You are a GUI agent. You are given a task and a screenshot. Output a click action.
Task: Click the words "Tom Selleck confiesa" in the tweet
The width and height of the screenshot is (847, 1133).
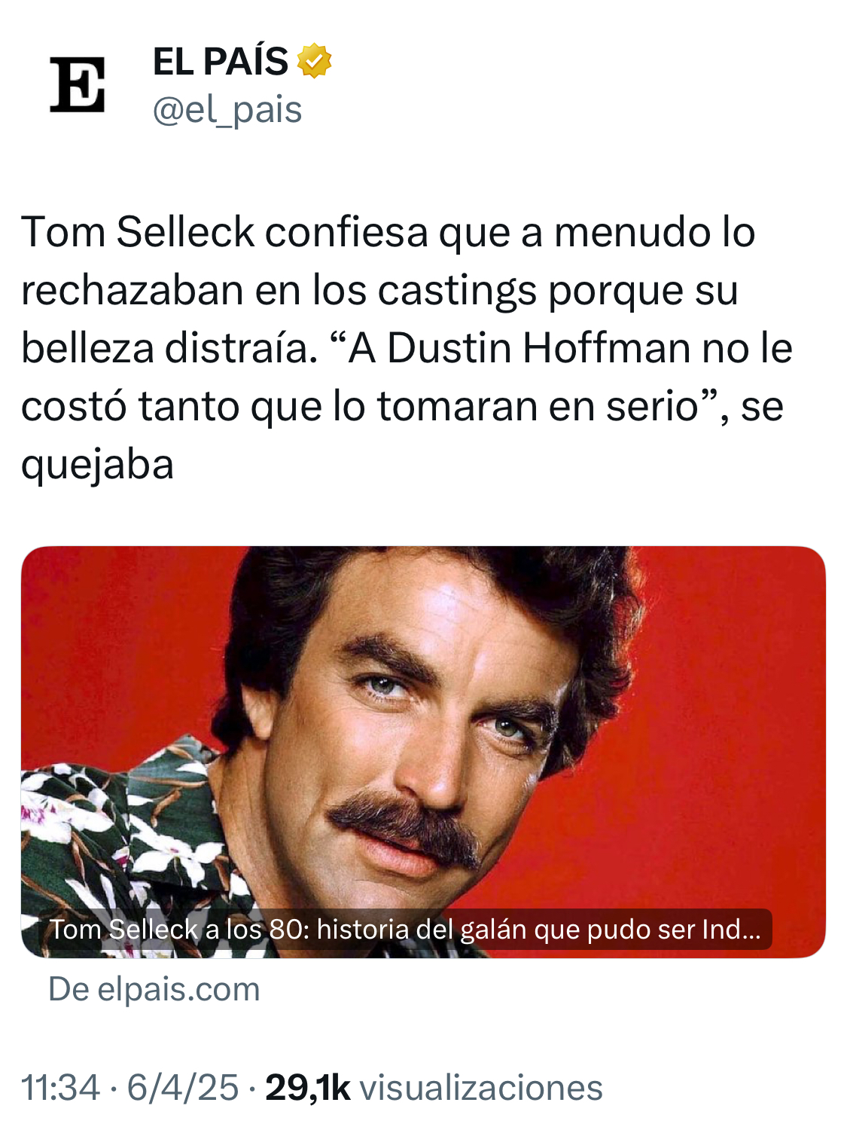pyautogui.click(x=224, y=231)
